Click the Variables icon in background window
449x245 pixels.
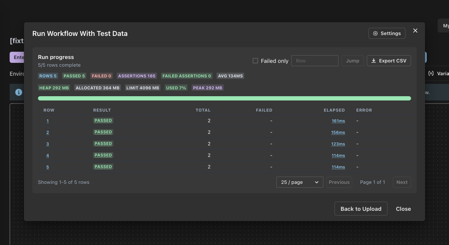point(431,74)
